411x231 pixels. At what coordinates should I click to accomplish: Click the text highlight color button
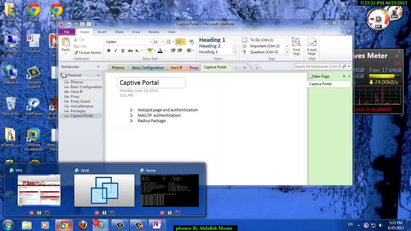pos(150,51)
